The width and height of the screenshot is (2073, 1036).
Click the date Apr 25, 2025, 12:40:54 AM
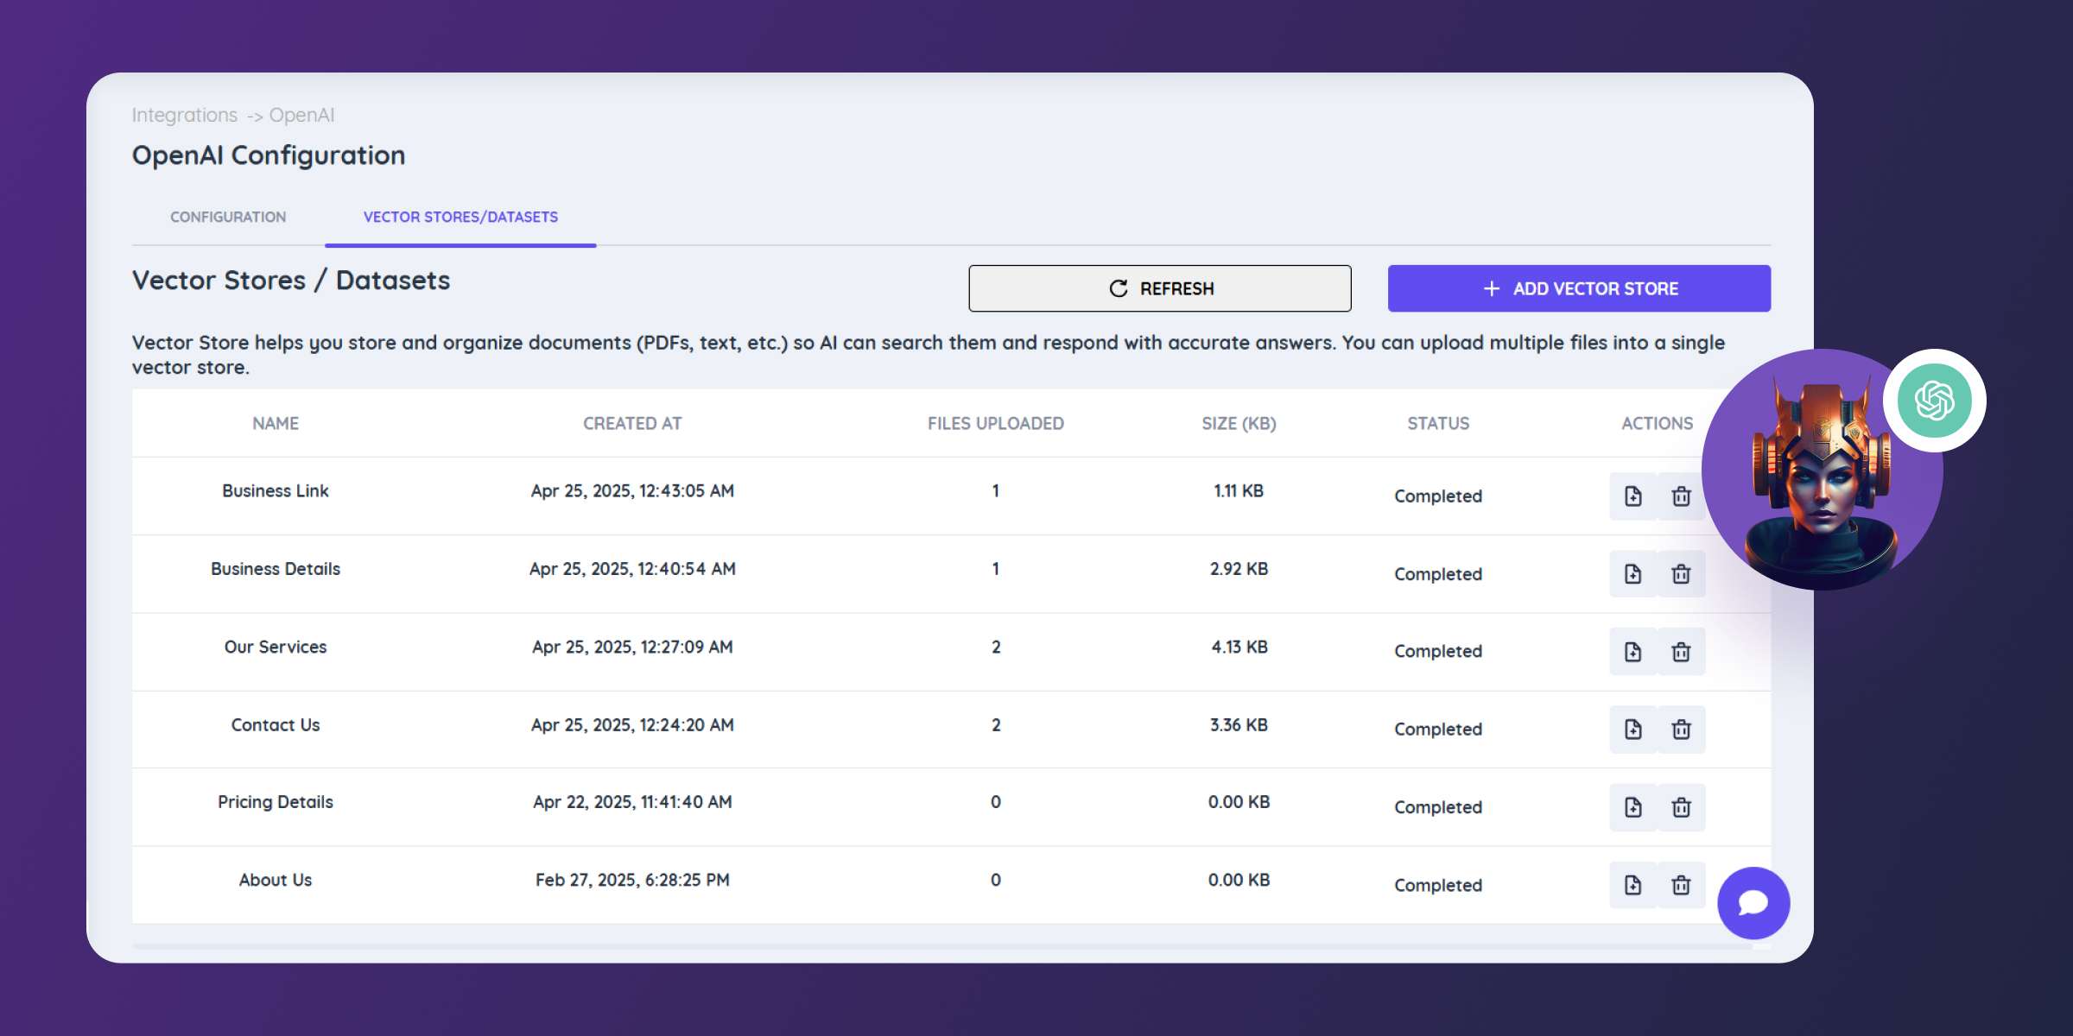click(x=632, y=569)
